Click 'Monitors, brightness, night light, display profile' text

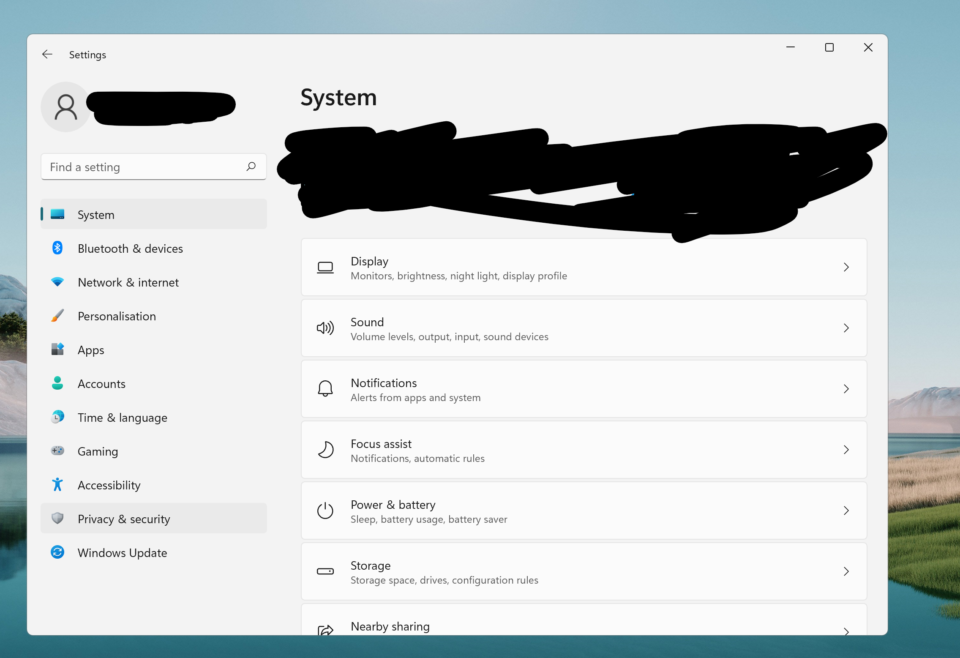tap(459, 276)
